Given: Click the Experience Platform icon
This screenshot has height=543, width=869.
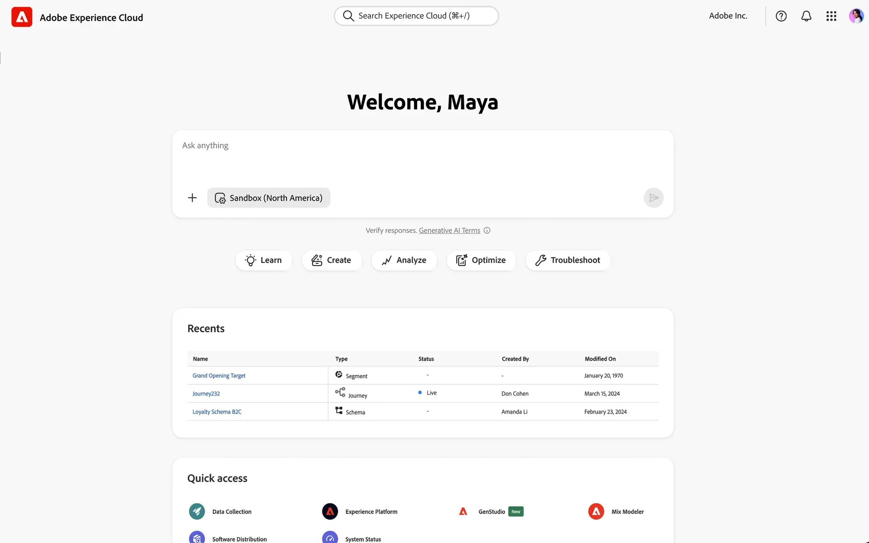Looking at the screenshot, I should pyautogui.click(x=330, y=511).
